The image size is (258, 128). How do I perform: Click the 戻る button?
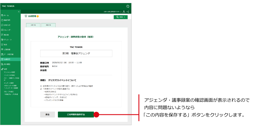(x=48, y=115)
